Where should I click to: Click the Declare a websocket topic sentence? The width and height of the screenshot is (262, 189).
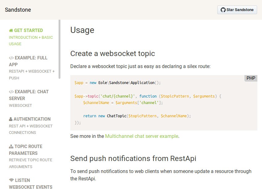[140, 66]
